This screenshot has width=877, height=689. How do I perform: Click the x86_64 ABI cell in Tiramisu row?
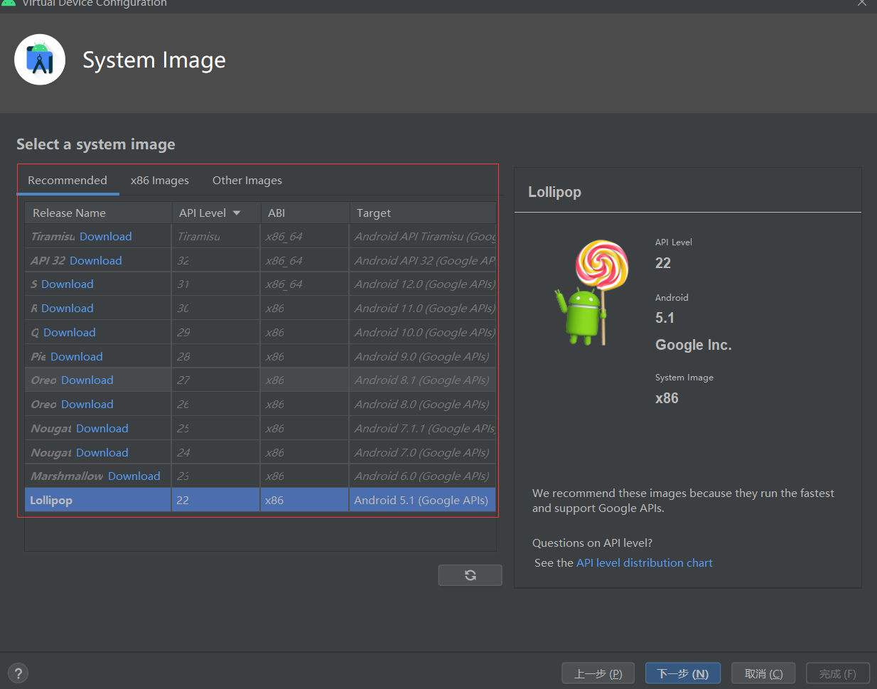[x=305, y=236]
